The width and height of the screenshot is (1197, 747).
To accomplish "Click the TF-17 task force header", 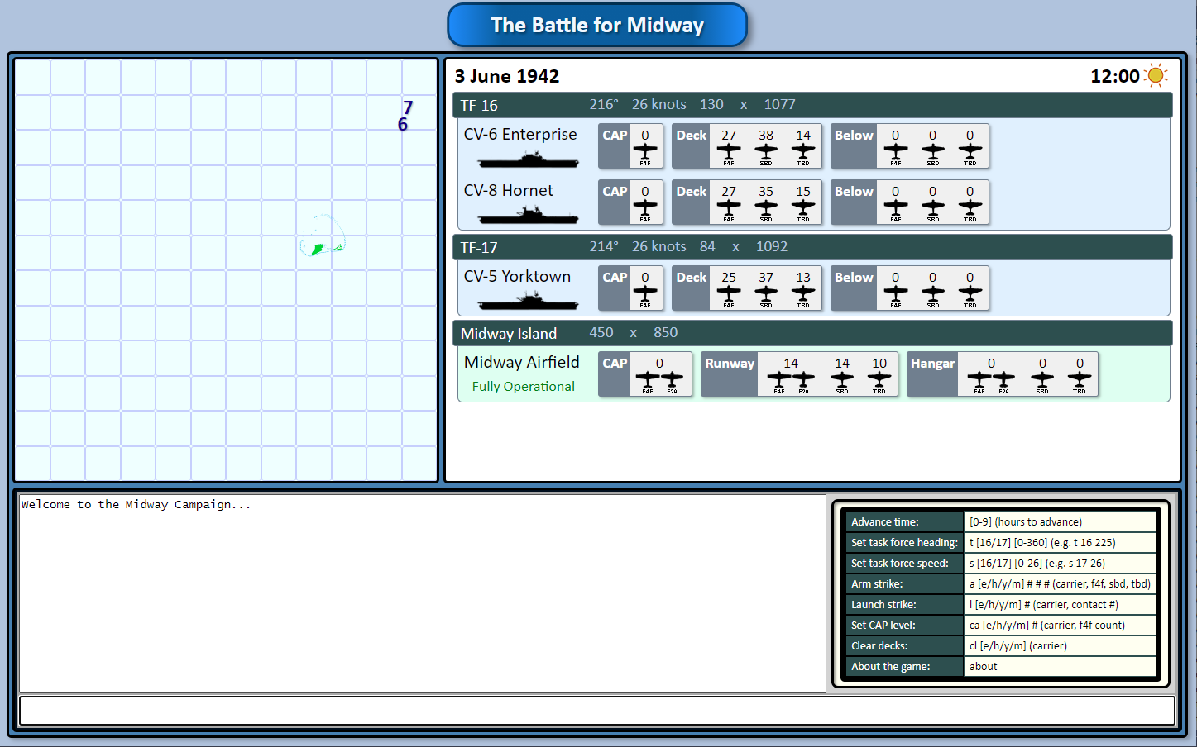I will point(812,247).
